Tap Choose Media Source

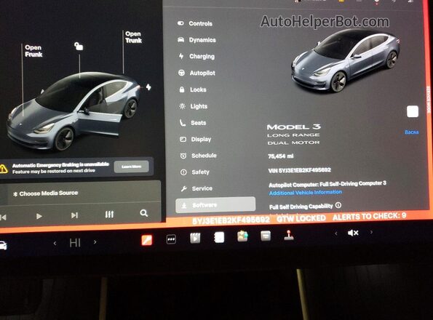(46, 193)
